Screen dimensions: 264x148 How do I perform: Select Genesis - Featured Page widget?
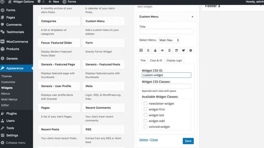coord(59,65)
